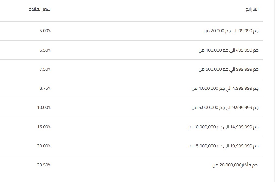Image resolution: width=275 pixels, height=182 pixels.
Task: Click the 100,000 to 499,999 tier row
Action: click(x=131, y=50)
